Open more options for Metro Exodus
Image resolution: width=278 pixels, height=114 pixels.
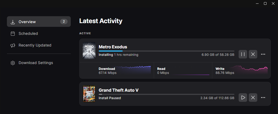point(263,54)
